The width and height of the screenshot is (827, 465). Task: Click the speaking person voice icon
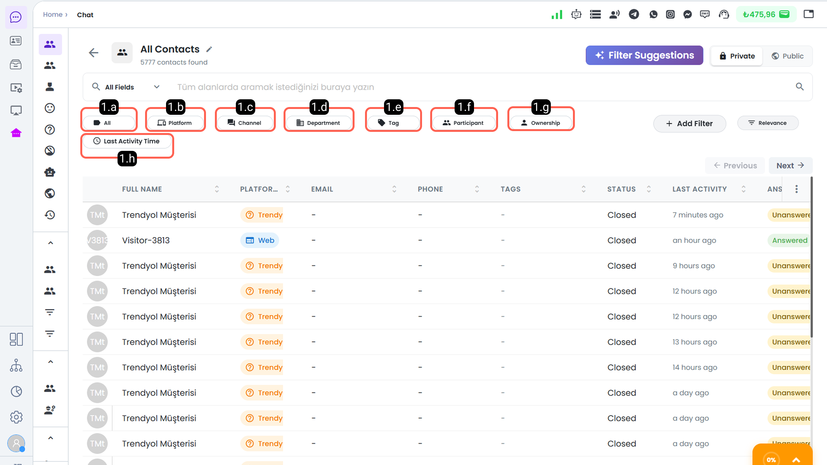(614, 15)
